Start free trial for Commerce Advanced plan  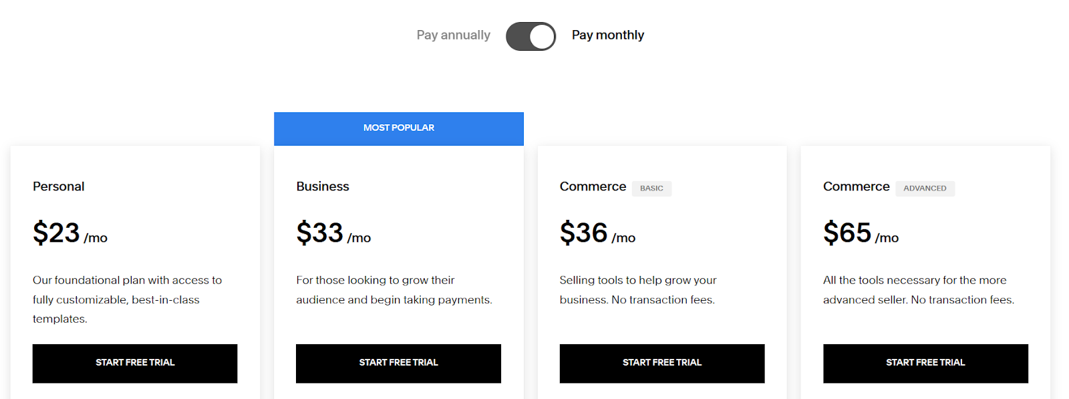pos(925,364)
